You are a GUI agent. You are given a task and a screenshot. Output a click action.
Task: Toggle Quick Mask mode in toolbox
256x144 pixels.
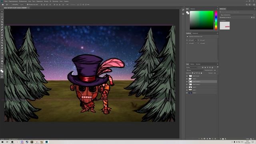point(2,75)
